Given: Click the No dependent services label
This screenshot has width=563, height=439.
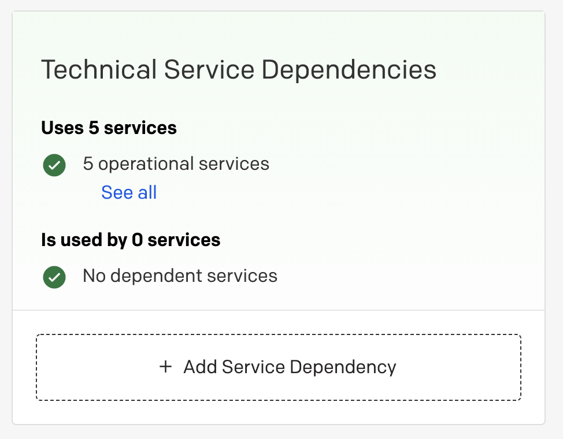Looking at the screenshot, I should tap(180, 276).
